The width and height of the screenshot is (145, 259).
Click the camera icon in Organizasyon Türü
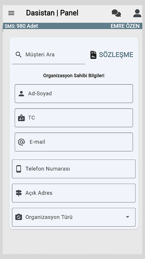[19, 217]
